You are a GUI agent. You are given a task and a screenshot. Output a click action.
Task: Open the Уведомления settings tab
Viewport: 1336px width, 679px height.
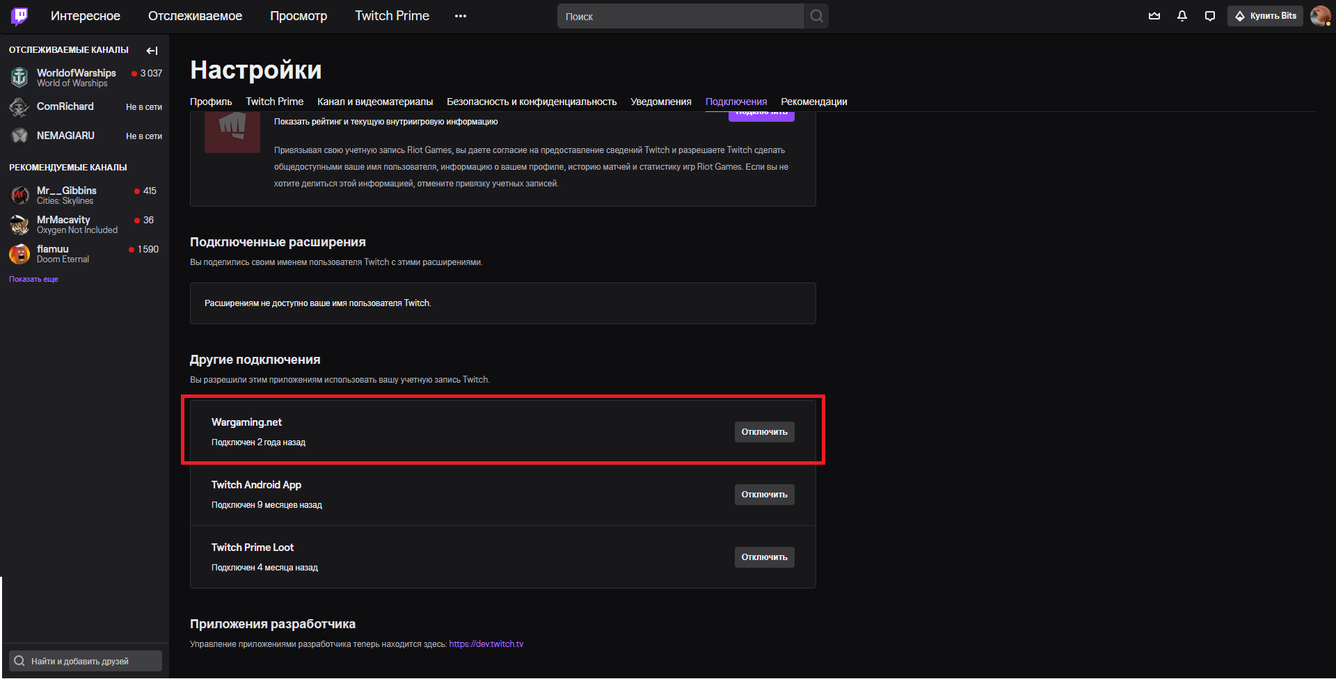pyautogui.click(x=661, y=102)
